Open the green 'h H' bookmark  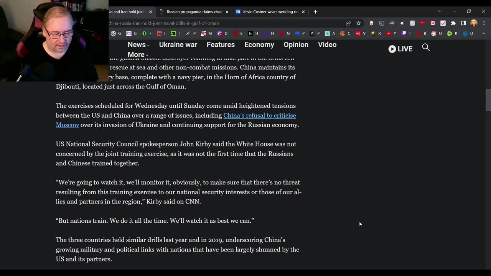[253, 33]
